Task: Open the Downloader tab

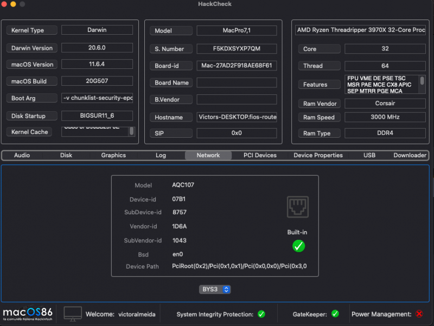Action: click(x=409, y=155)
